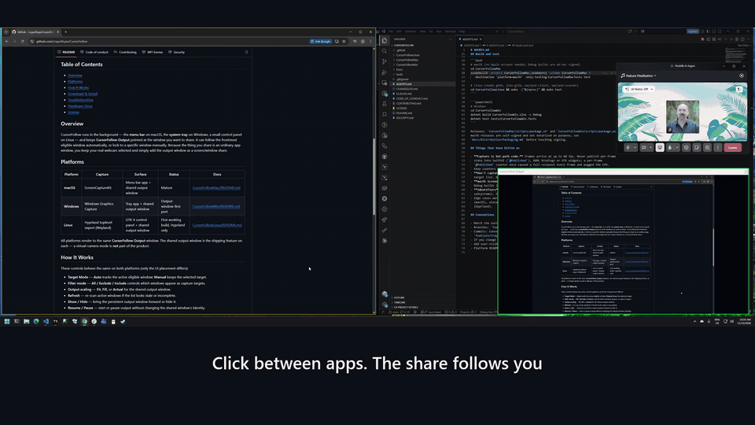Toggle camera in huddle controls
The image size is (755, 425).
[x=644, y=147]
